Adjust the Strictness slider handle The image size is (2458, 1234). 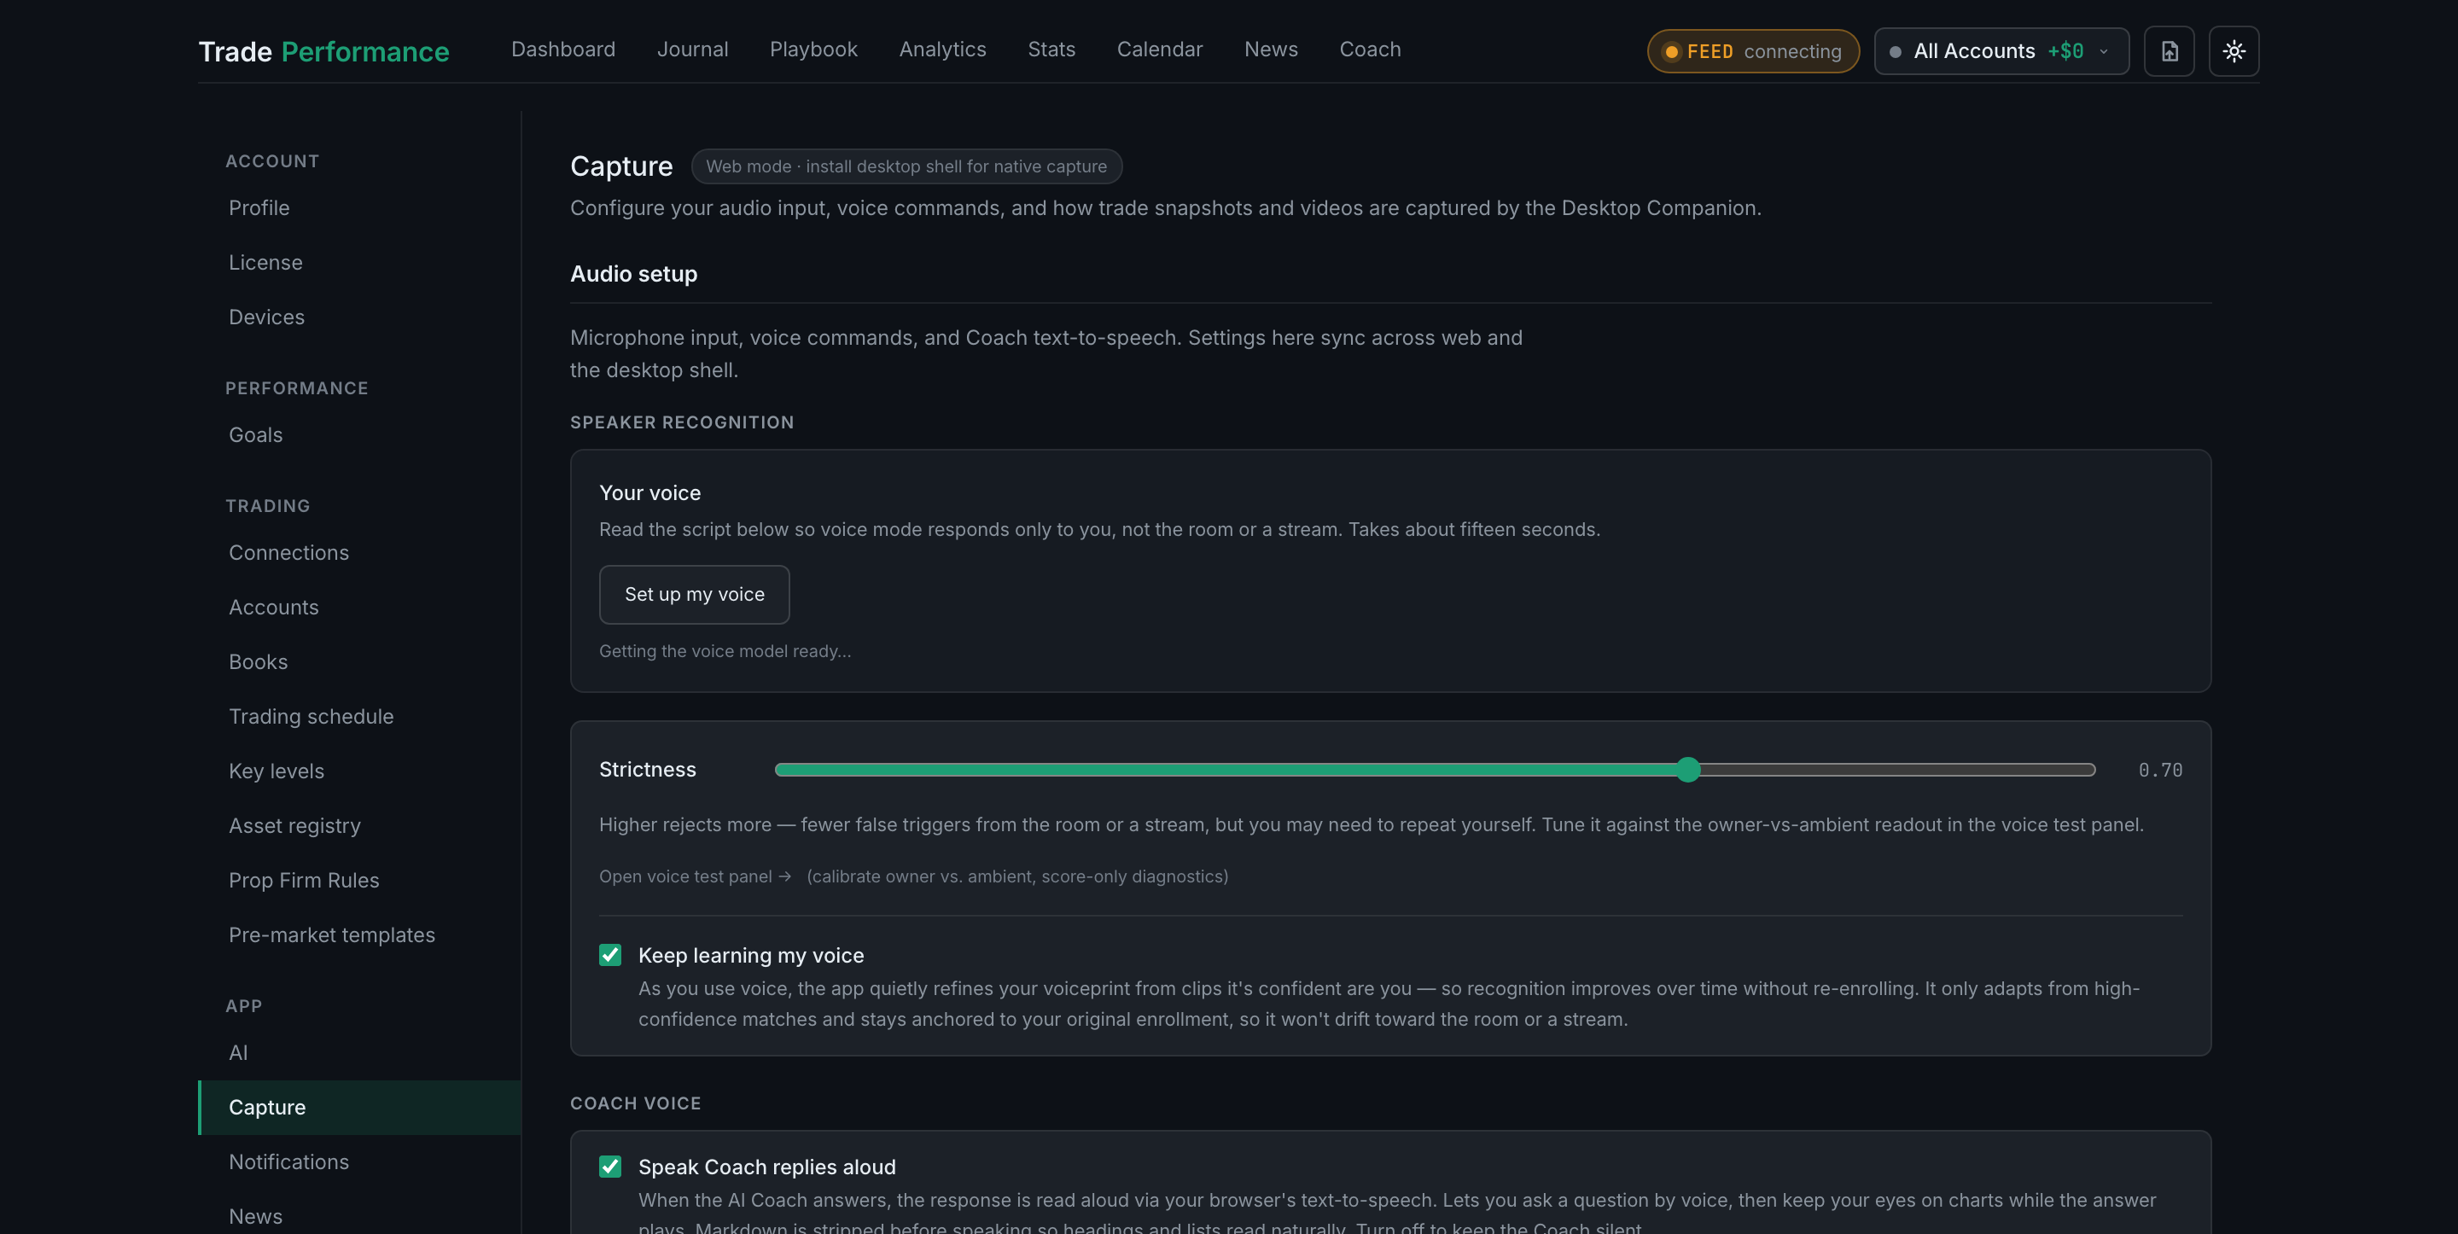1688,770
